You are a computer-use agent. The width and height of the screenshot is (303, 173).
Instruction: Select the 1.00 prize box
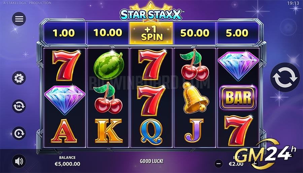(x=64, y=33)
